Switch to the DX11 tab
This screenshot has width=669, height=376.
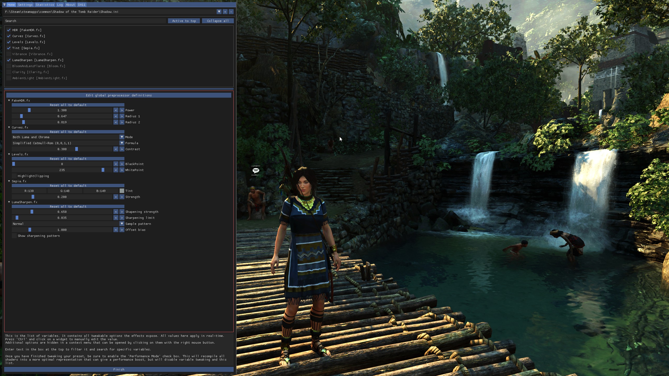coord(82,5)
